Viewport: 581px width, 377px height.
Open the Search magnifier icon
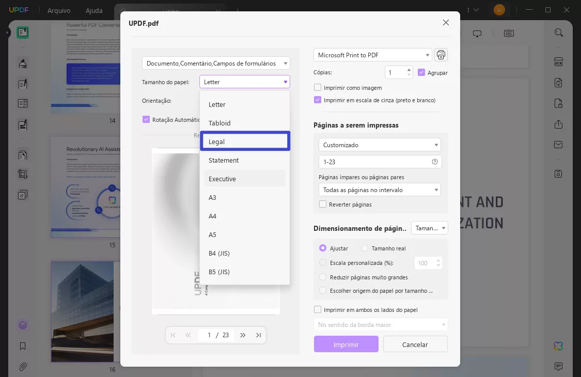tap(558, 33)
